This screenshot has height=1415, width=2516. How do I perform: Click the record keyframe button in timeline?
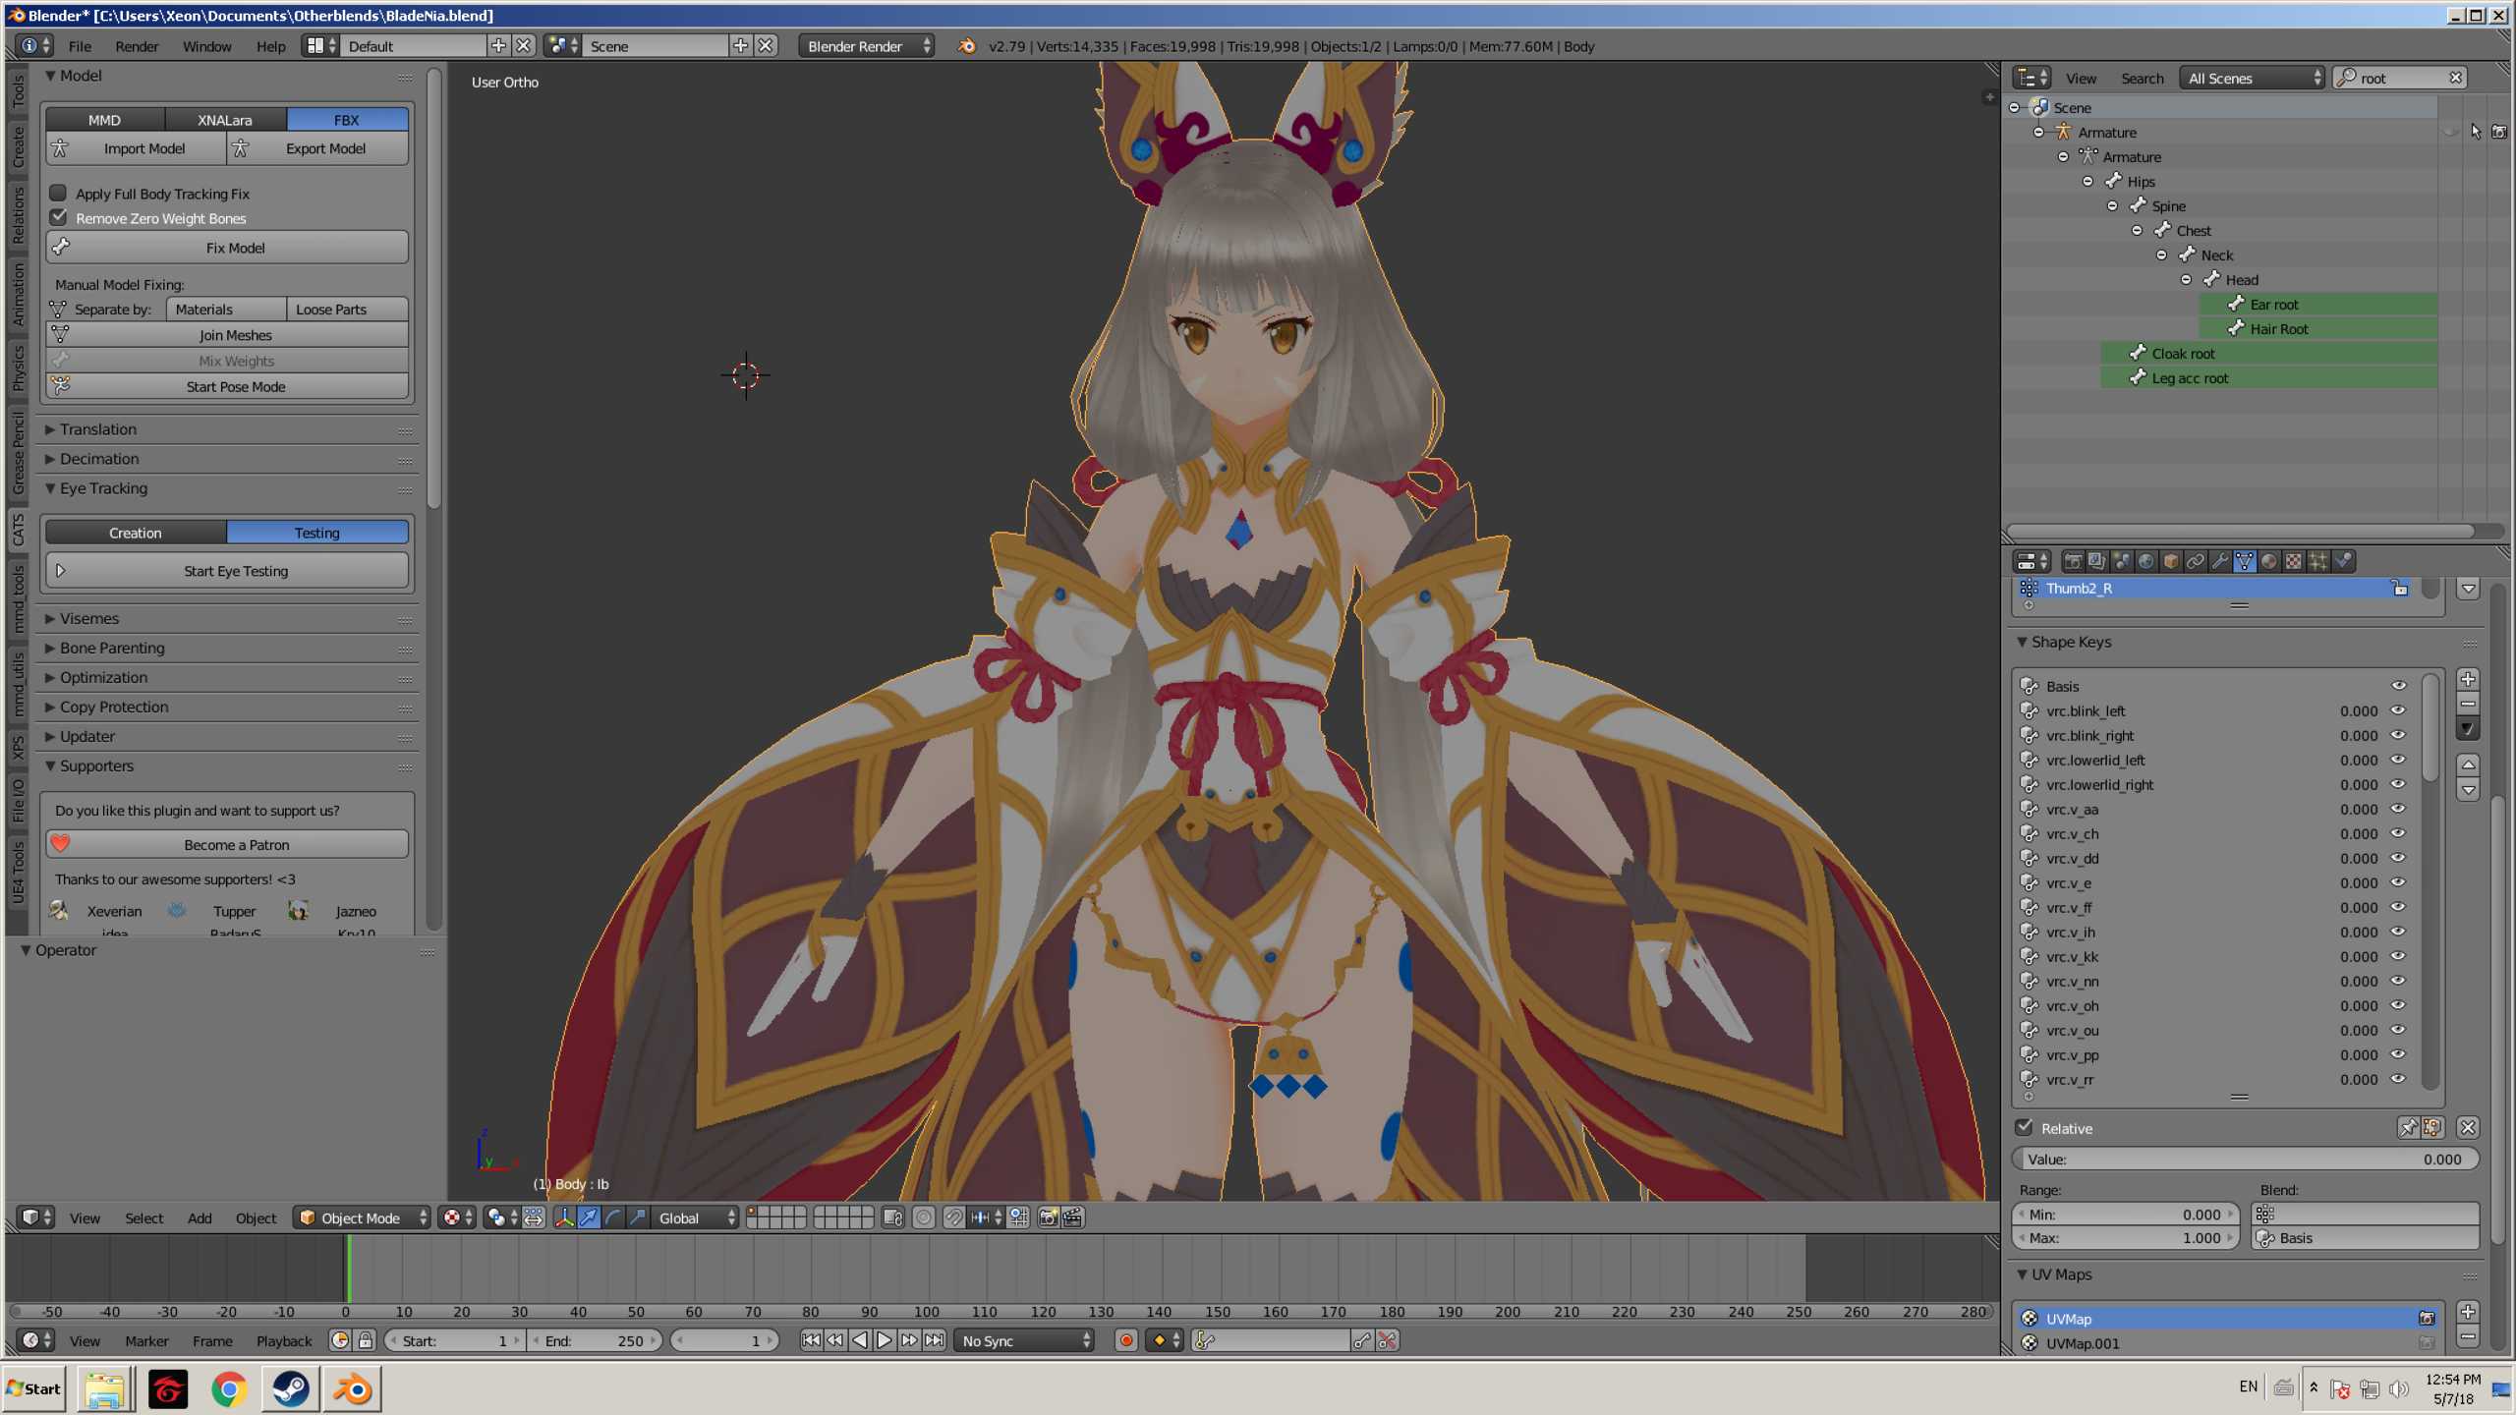pyautogui.click(x=1126, y=1340)
